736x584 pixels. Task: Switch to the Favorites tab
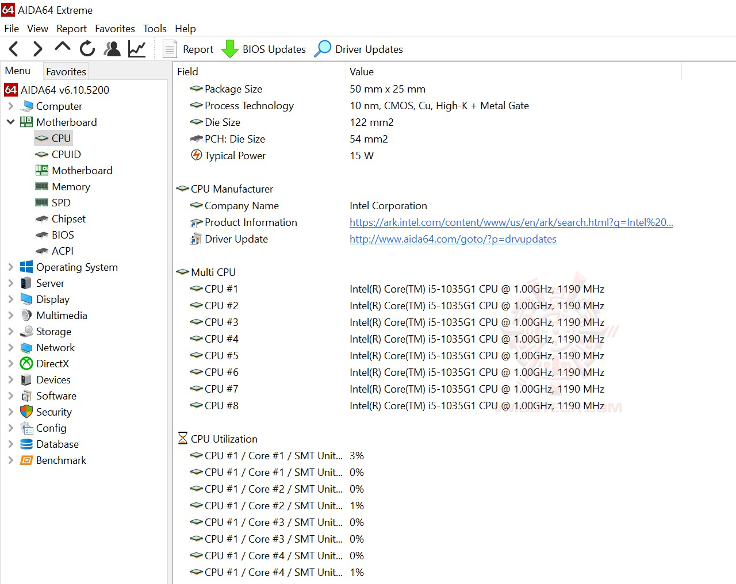66,71
